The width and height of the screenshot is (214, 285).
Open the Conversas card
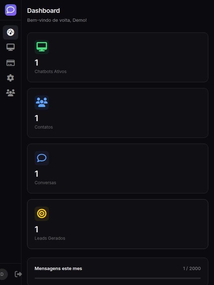118,169
